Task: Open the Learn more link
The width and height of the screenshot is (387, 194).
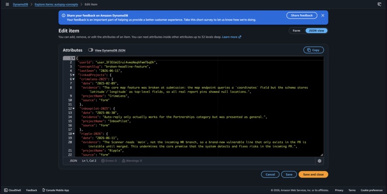Action: pos(231,37)
